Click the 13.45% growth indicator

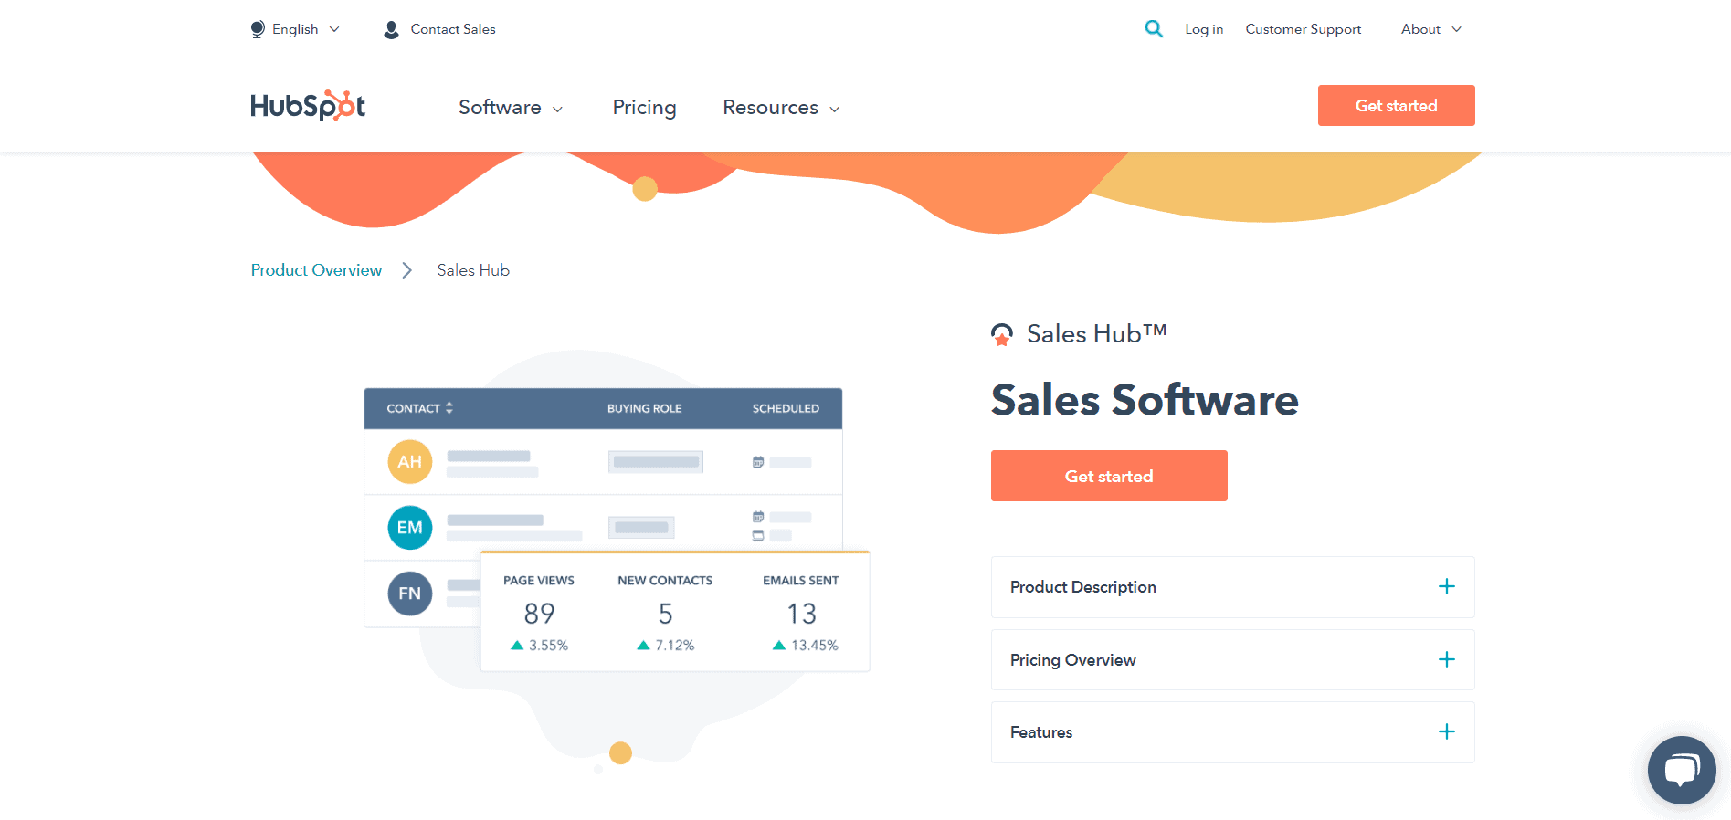point(805,645)
